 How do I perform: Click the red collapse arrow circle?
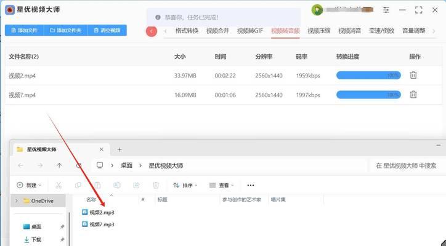click(x=152, y=31)
